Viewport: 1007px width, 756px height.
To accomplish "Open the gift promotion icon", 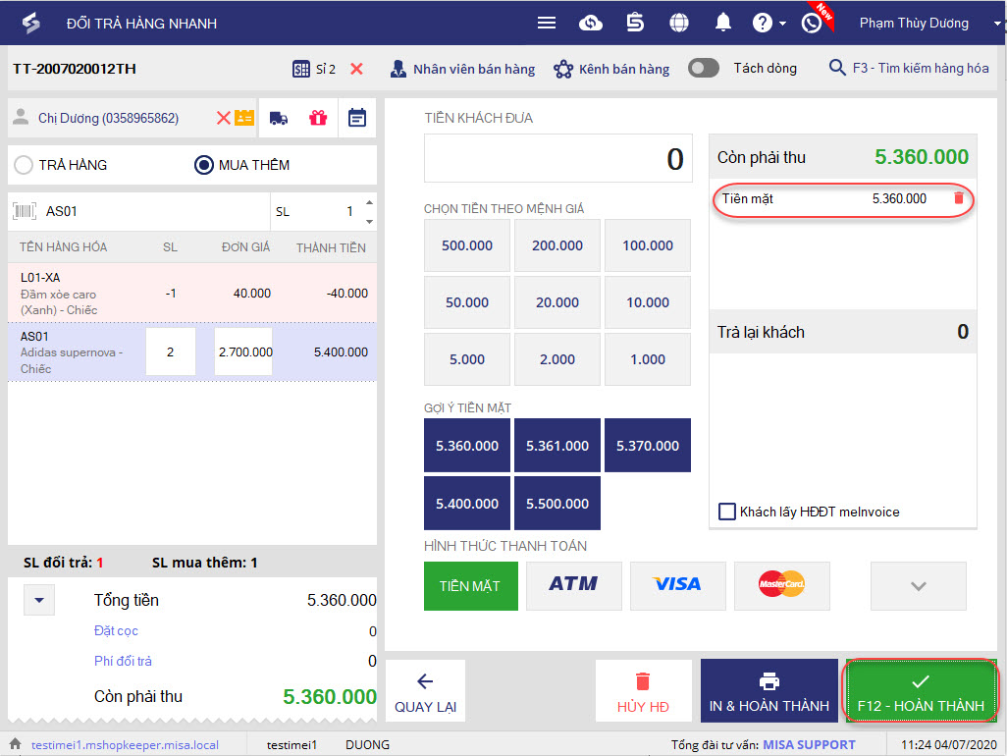I will pyautogui.click(x=318, y=118).
